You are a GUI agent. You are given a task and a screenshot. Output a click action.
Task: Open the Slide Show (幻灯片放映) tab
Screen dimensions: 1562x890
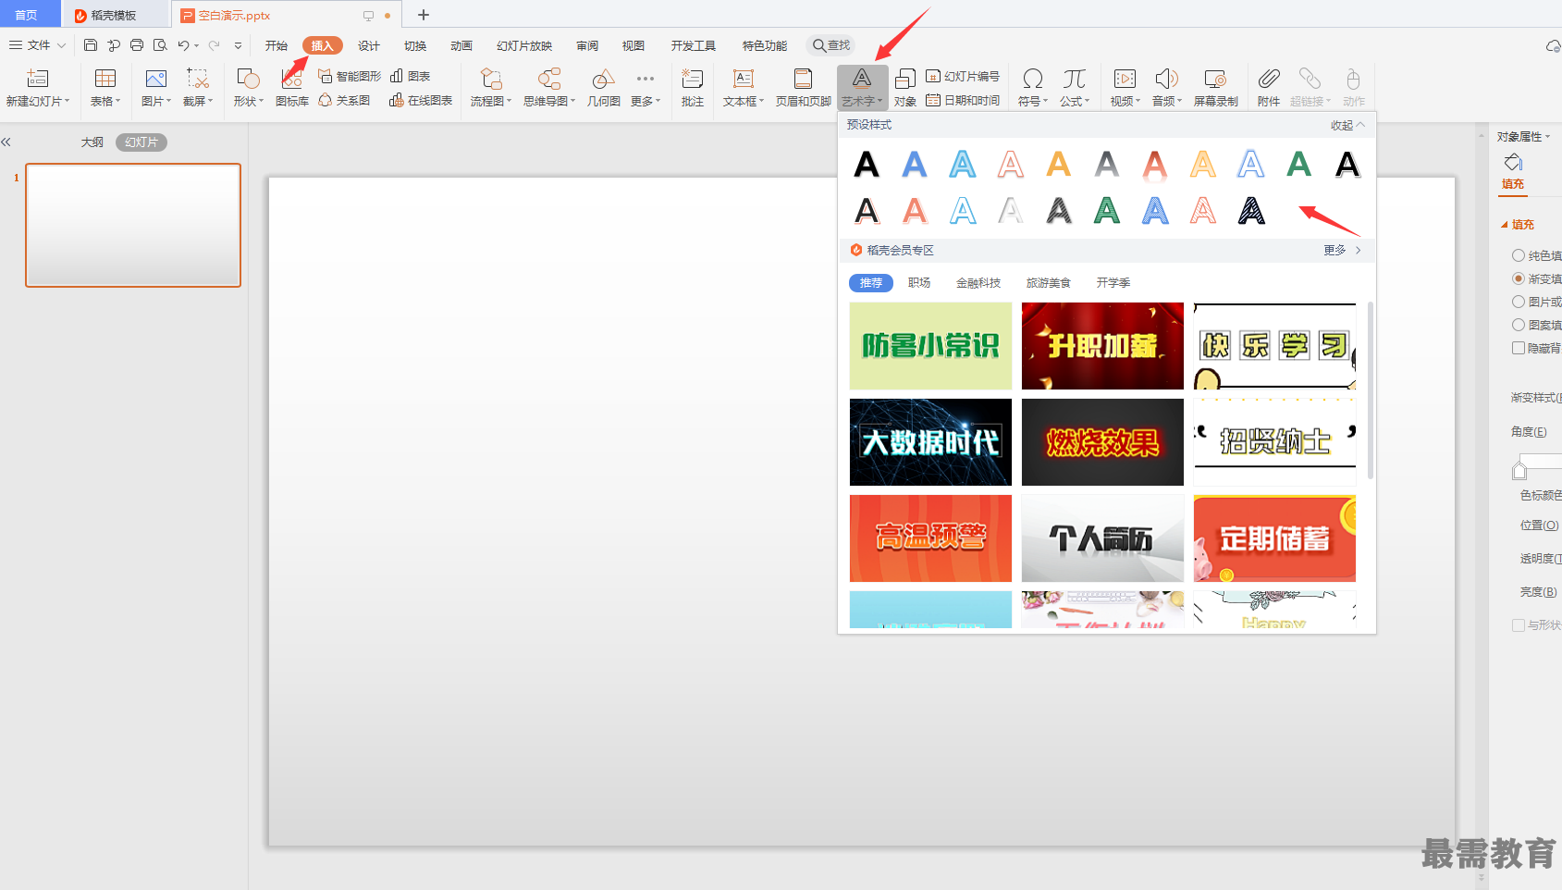(x=524, y=45)
